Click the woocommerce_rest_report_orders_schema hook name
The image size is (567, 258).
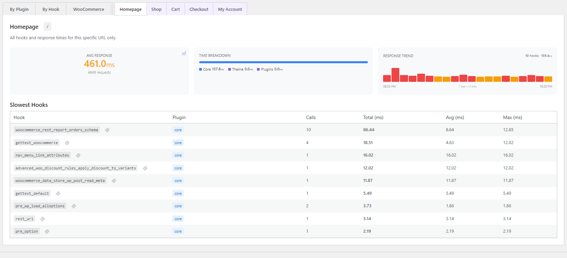point(57,130)
